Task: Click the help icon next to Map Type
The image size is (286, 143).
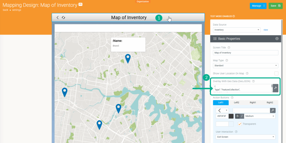Action: 227,60
